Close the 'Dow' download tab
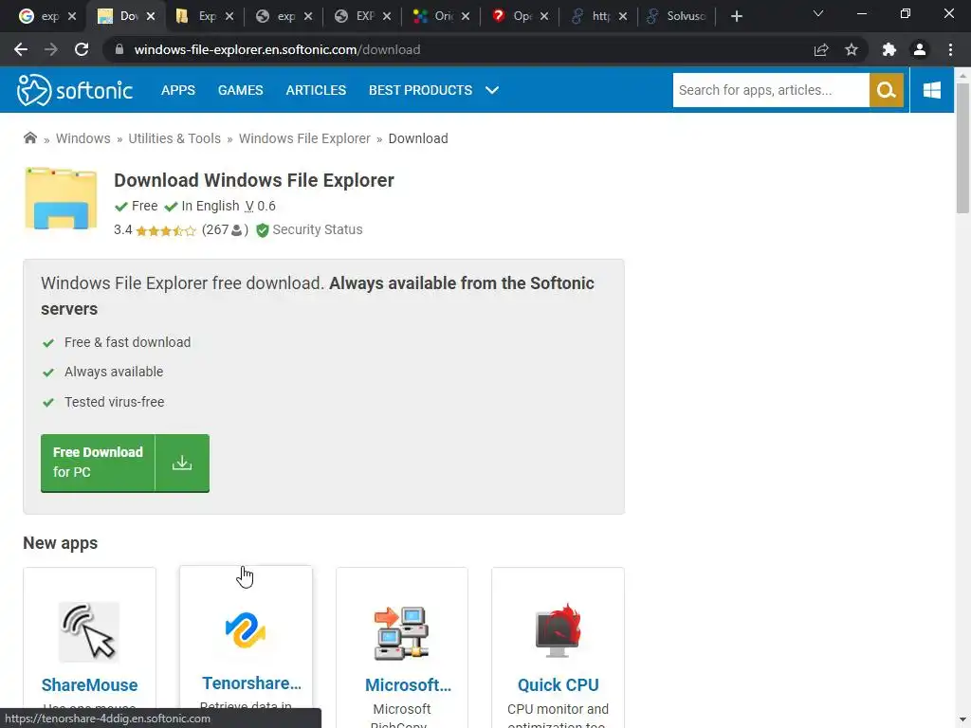 151,16
